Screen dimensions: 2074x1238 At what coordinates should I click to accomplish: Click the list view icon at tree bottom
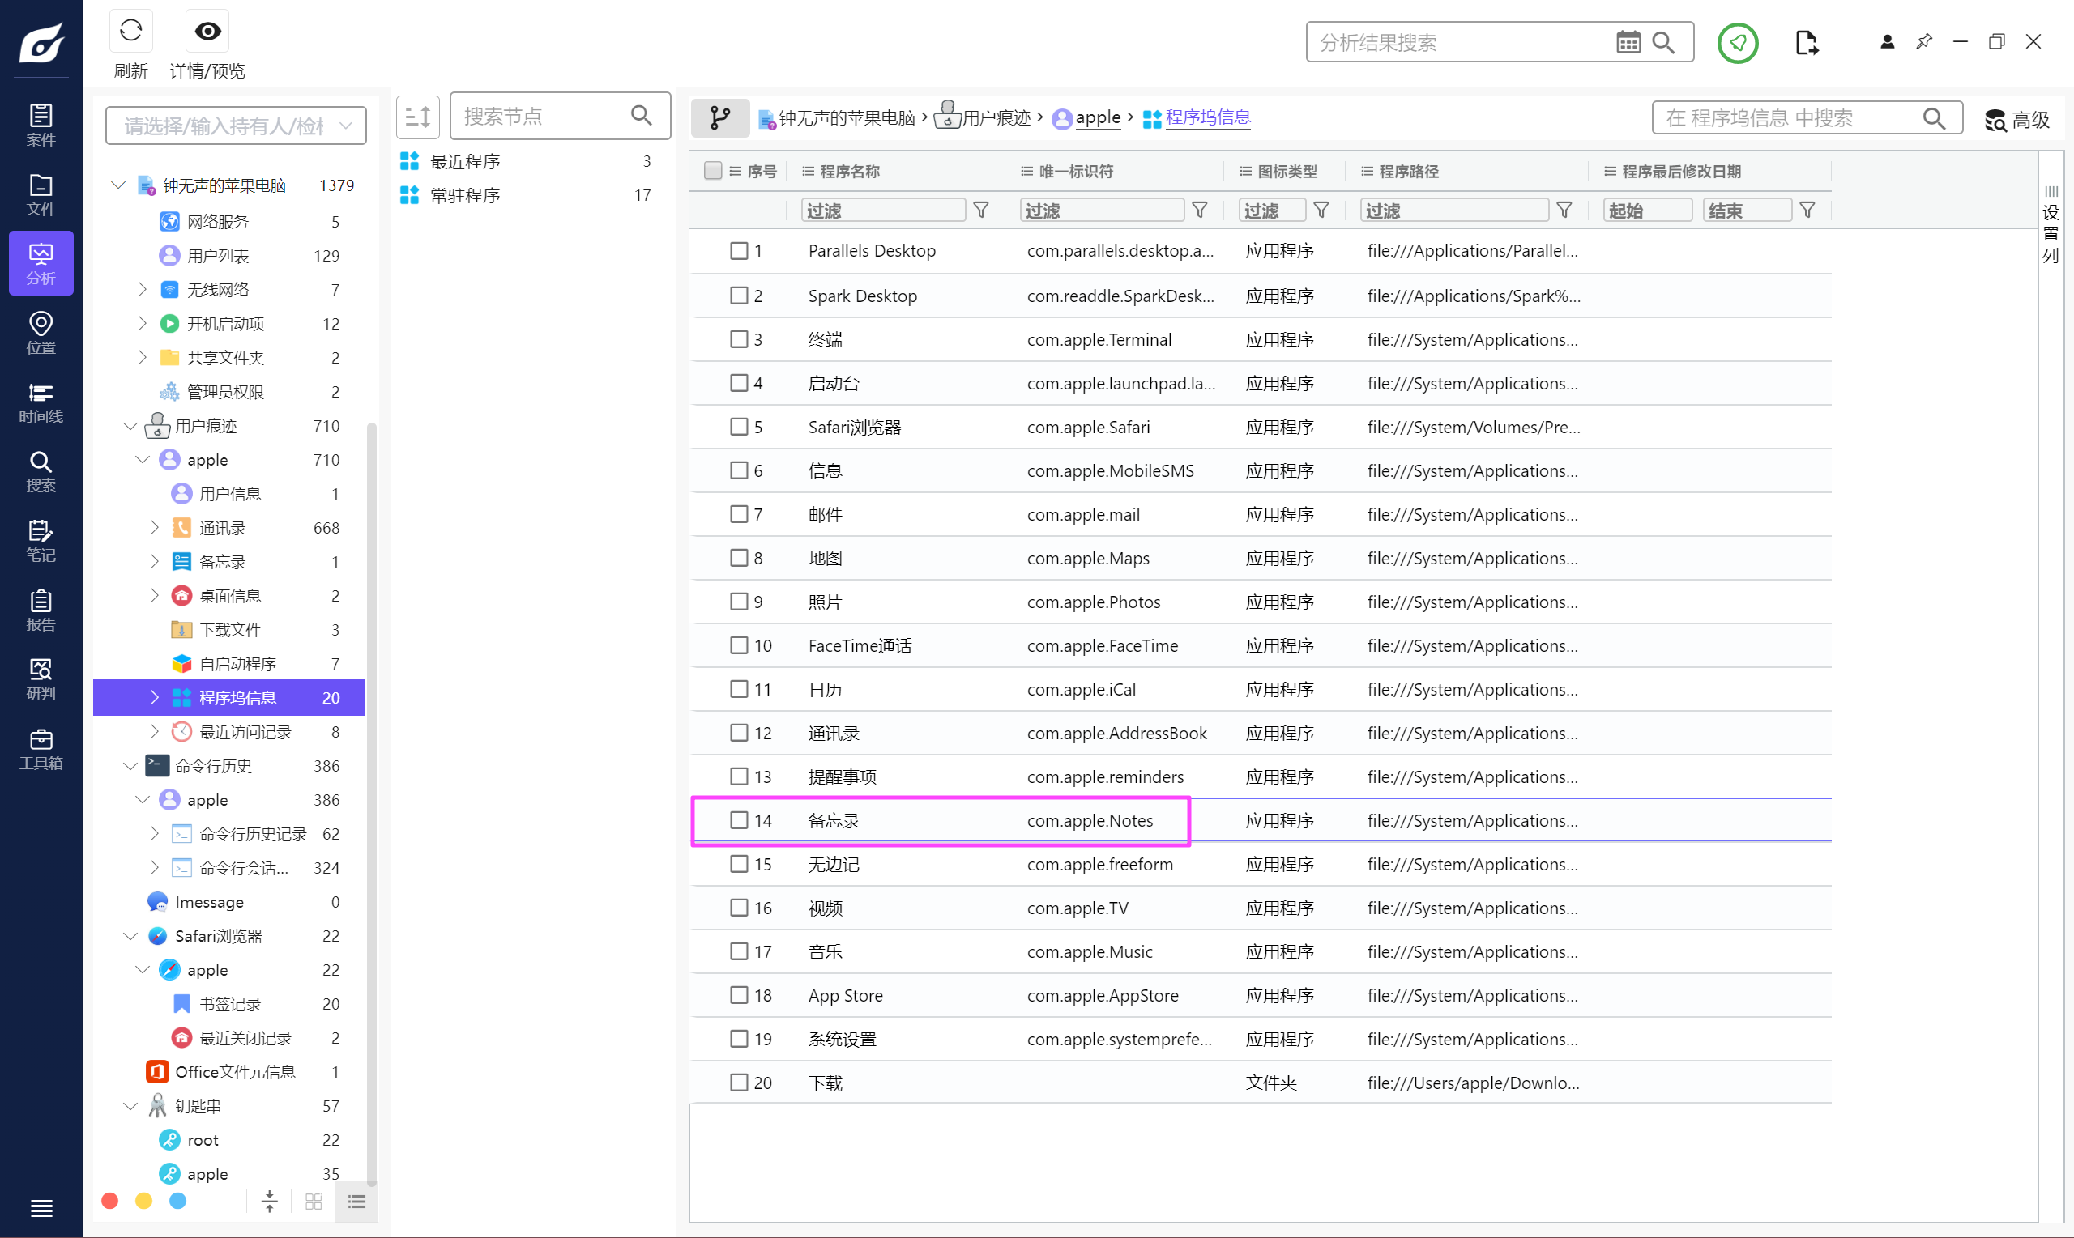[x=356, y=1202]
